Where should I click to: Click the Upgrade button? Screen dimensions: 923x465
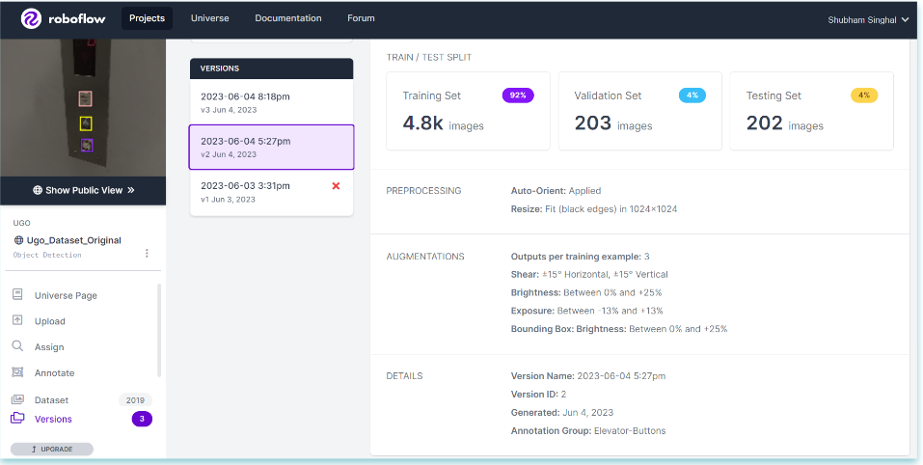click(x=52, y=450)
